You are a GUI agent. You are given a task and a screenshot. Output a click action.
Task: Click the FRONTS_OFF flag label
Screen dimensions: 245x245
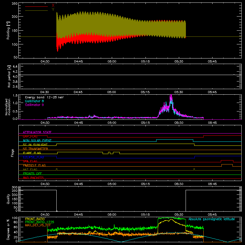coord(32,173)
